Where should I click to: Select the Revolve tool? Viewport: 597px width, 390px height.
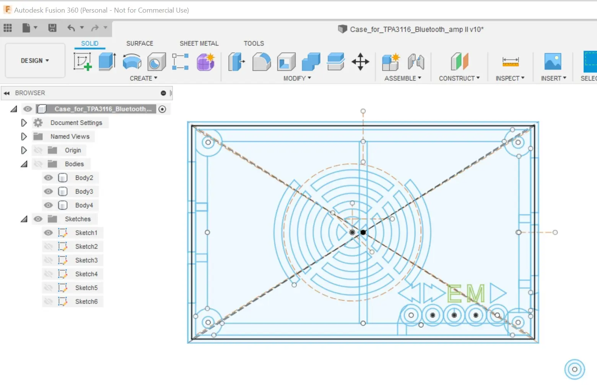pos(132,61)
